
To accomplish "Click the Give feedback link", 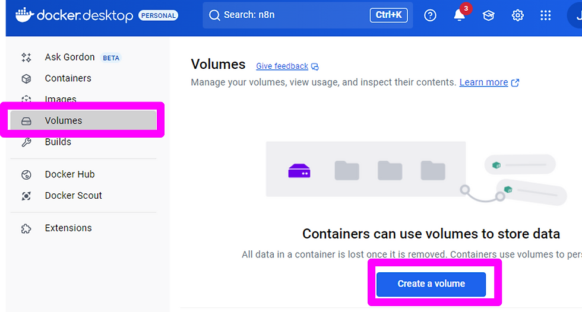I will pyautogui.click(x=282, y=66).
